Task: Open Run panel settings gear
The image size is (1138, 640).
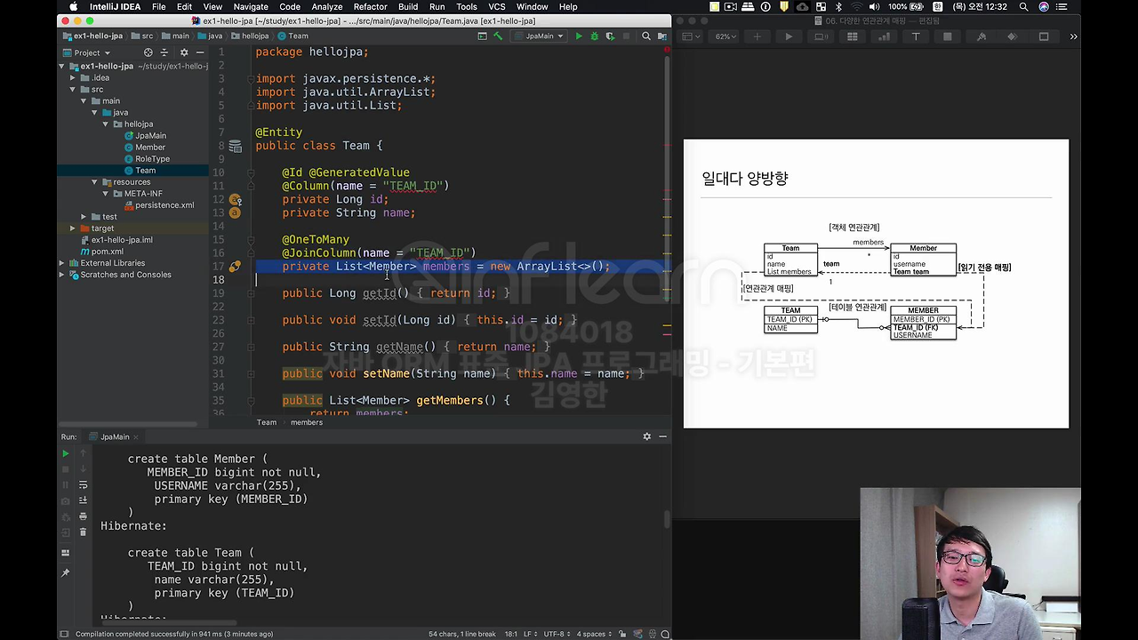Action: click(x=647, y=436)
